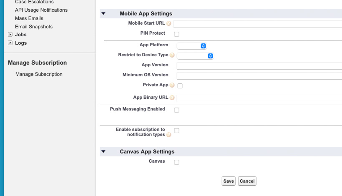Expand the Logs tree node
This screenshot has width=342, height=196.
pos(10,43)
